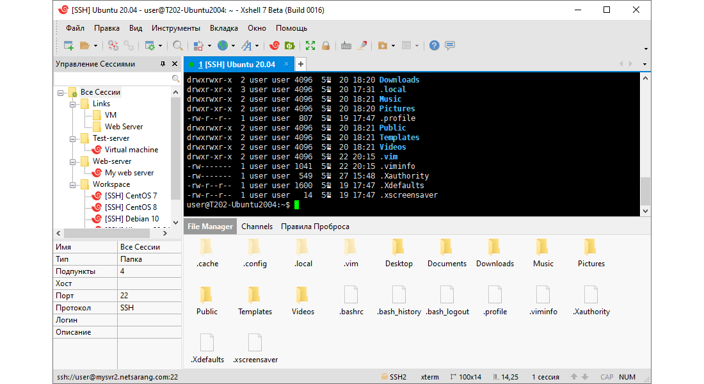704x384 pixels.
Task: Click the Open Session folder icon
Action: [84, 45]
